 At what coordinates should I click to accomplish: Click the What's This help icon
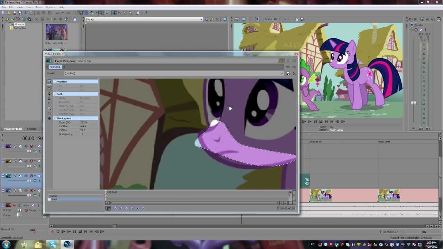tap(146, 13)
